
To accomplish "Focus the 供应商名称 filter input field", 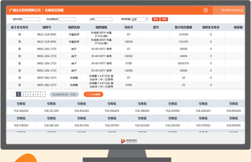I will [67, 19].
